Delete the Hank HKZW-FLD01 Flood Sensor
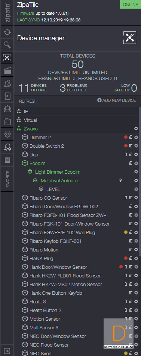 click(x=131, y=276)
